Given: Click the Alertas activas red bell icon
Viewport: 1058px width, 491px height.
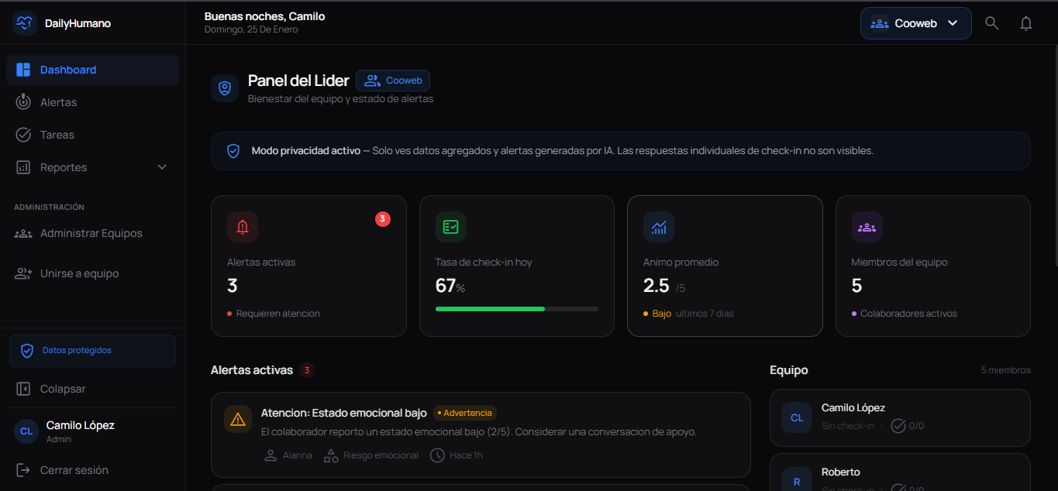Looking at the screenshot, I should click(x=242, y=226).
